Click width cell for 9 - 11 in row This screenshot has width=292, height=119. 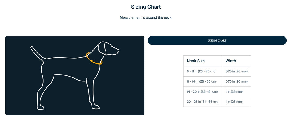pyautogui.click(x=236, y=71)
